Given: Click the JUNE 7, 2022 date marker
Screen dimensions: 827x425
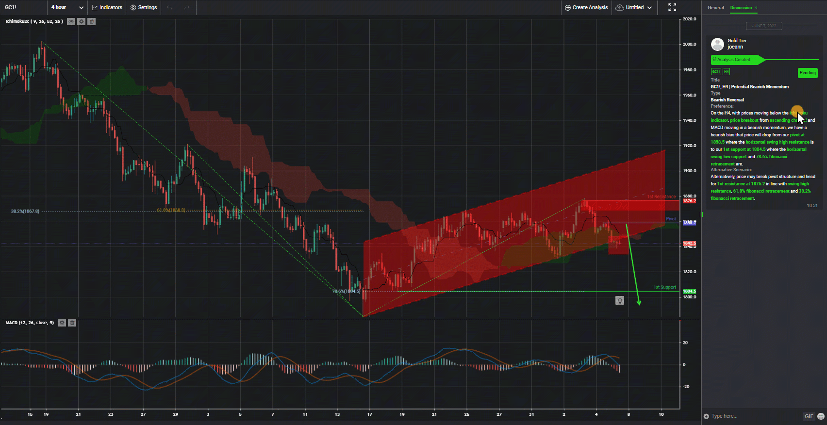Looking at the screenshot, I should [x=764, y=26].
